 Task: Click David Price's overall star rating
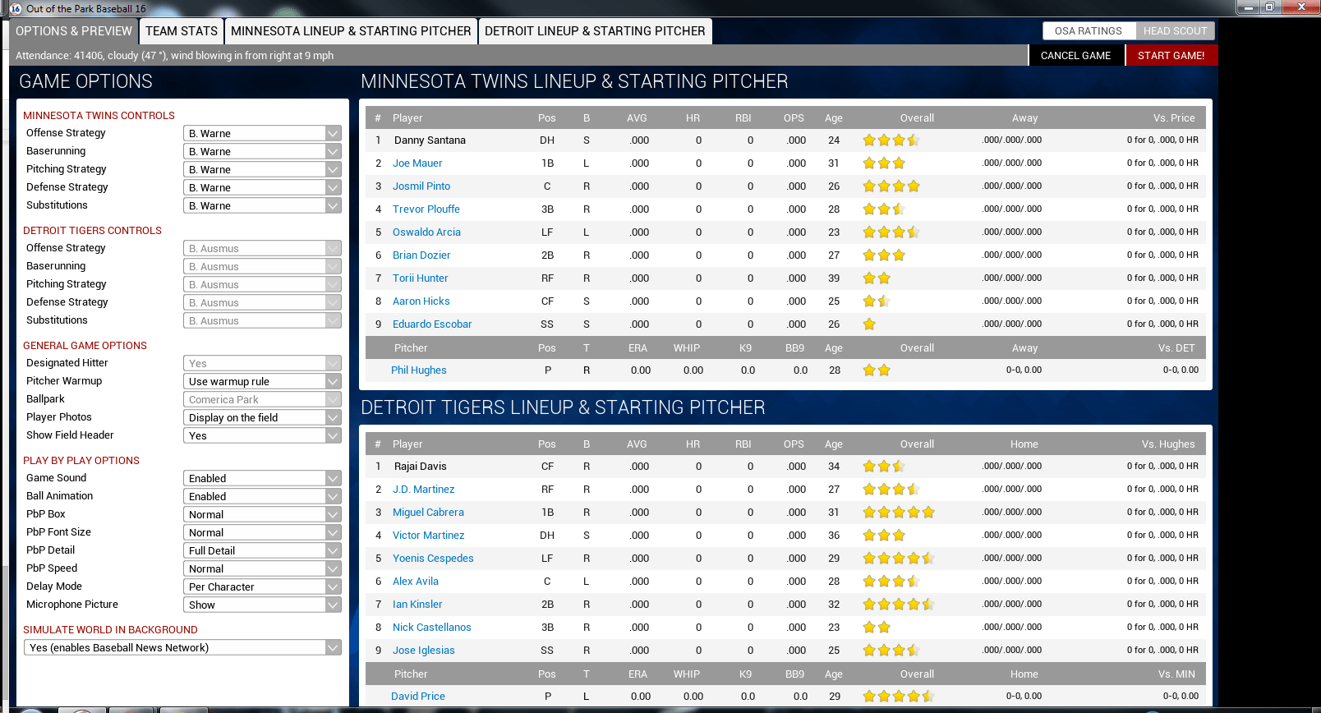[899, 697]
